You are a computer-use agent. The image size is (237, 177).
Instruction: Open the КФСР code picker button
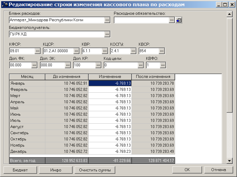(x=38, y=51)
